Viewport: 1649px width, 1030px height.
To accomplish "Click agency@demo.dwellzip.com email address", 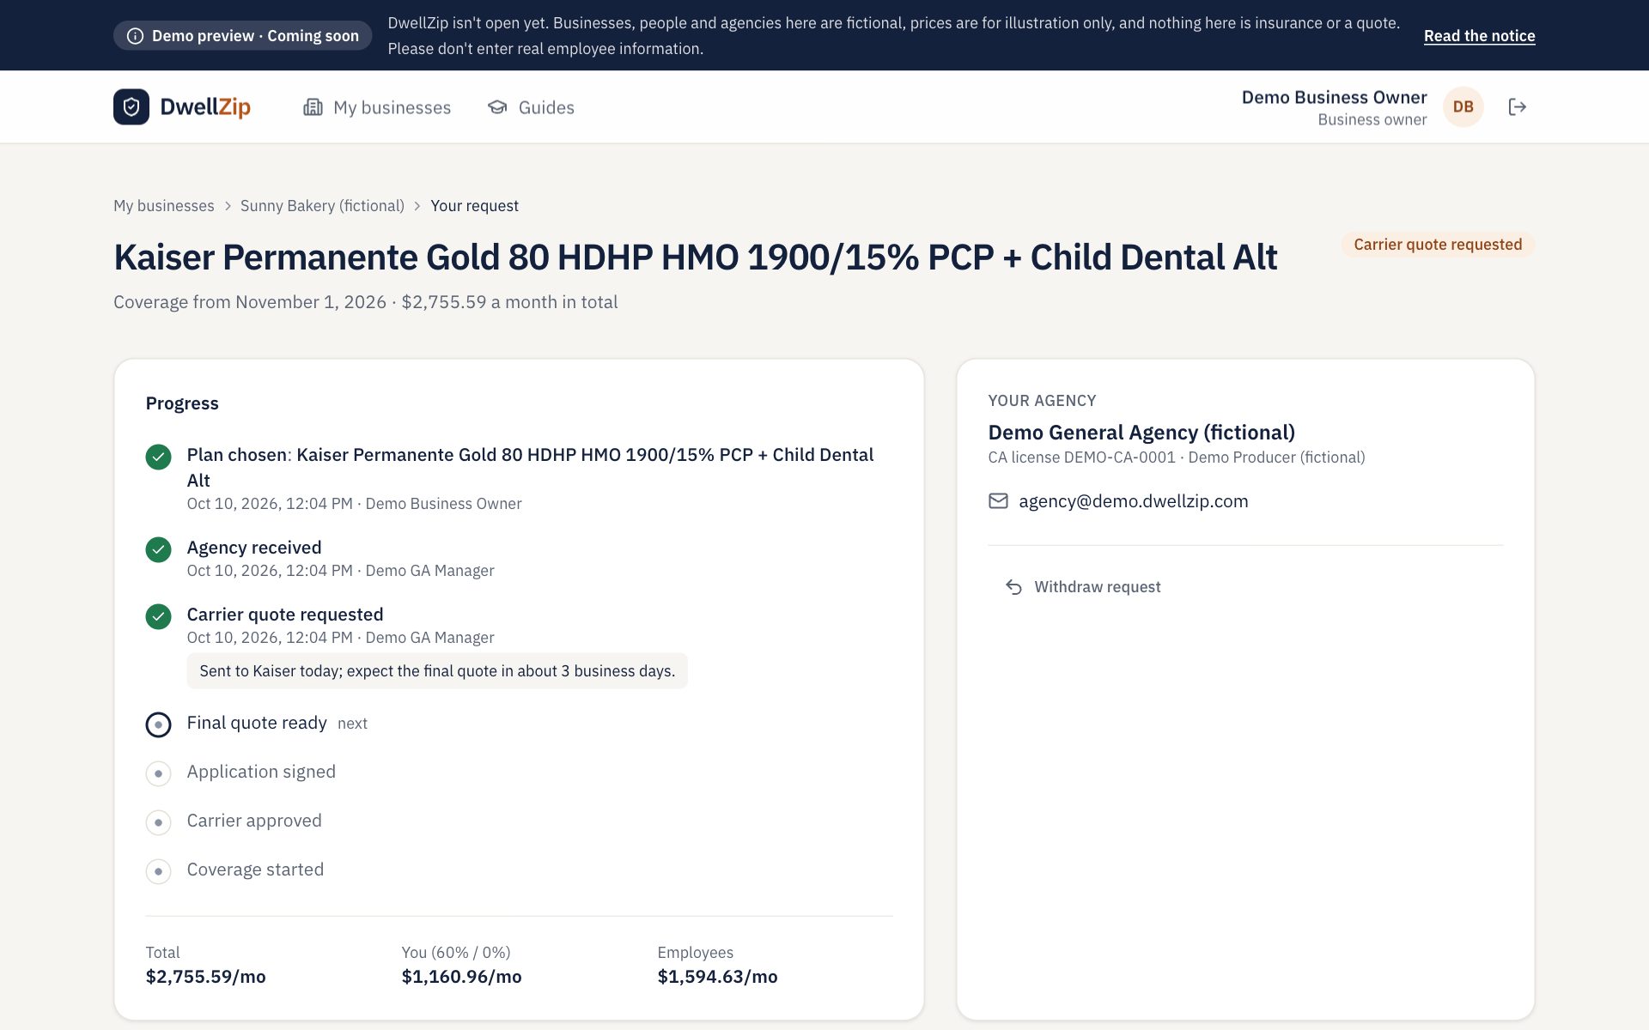I will (1133, 501).
